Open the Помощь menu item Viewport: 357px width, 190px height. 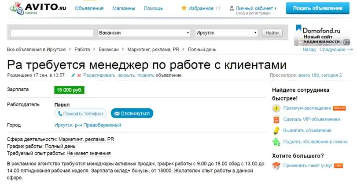pos(153,8)
